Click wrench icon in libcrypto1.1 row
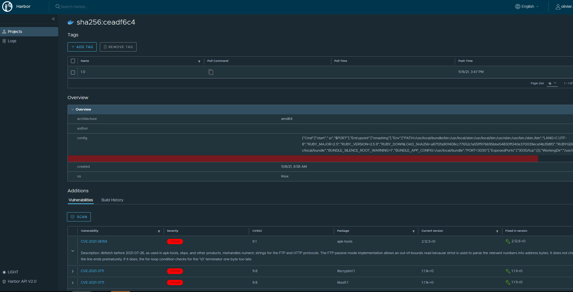Image resolution: width=573 pixels, height=292 pixels. coord(508,271)
